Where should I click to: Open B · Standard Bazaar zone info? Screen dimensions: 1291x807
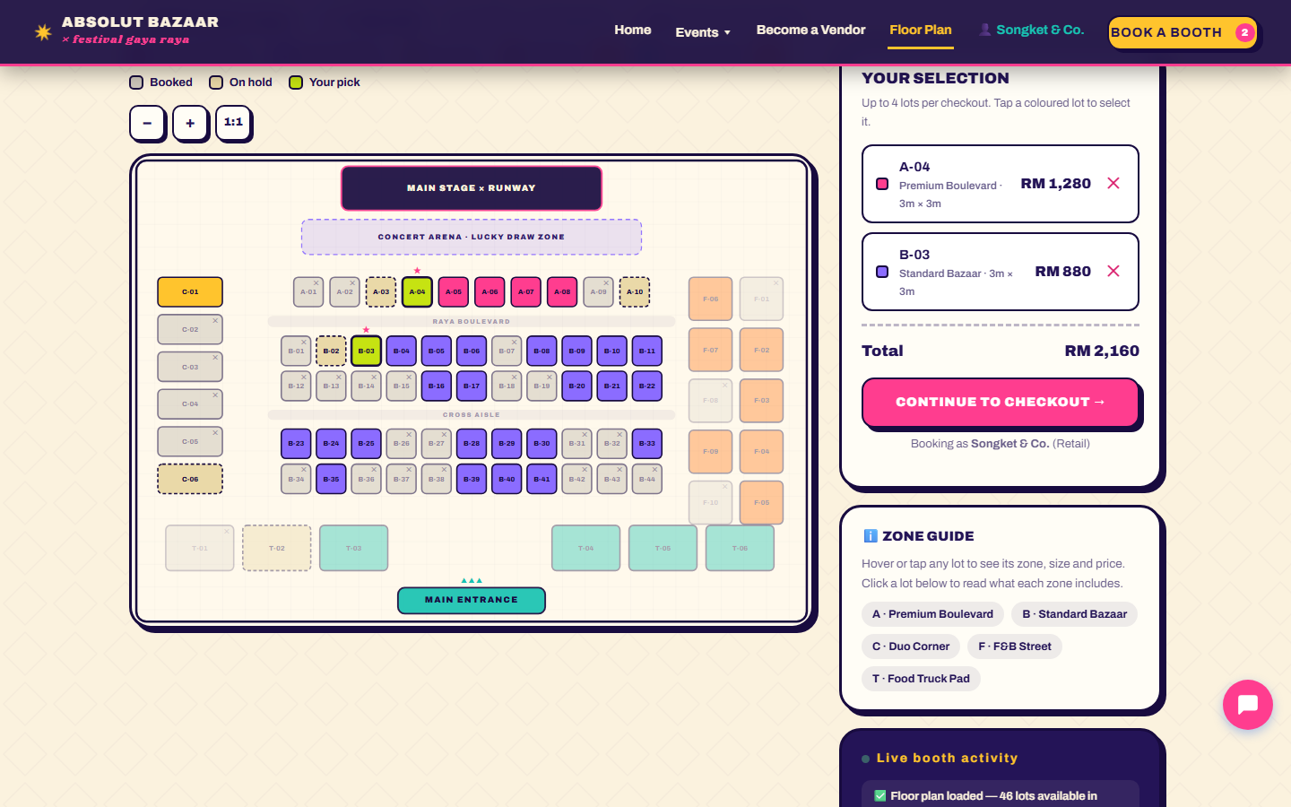click(1074, 614)
